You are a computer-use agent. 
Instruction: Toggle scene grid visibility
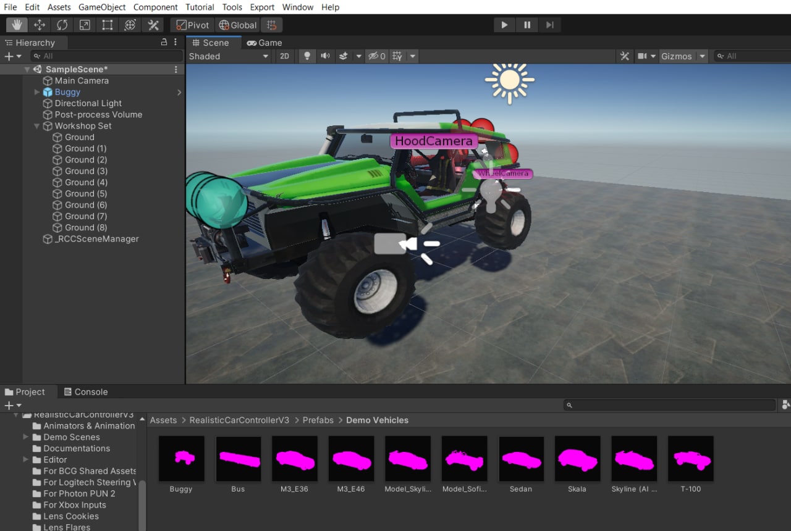click(397, 56)
